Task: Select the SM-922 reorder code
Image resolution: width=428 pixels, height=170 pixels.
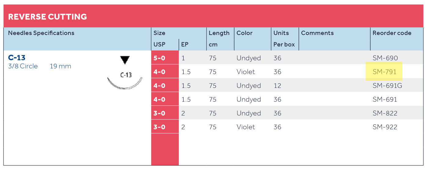Action: [x=385, y=127]
